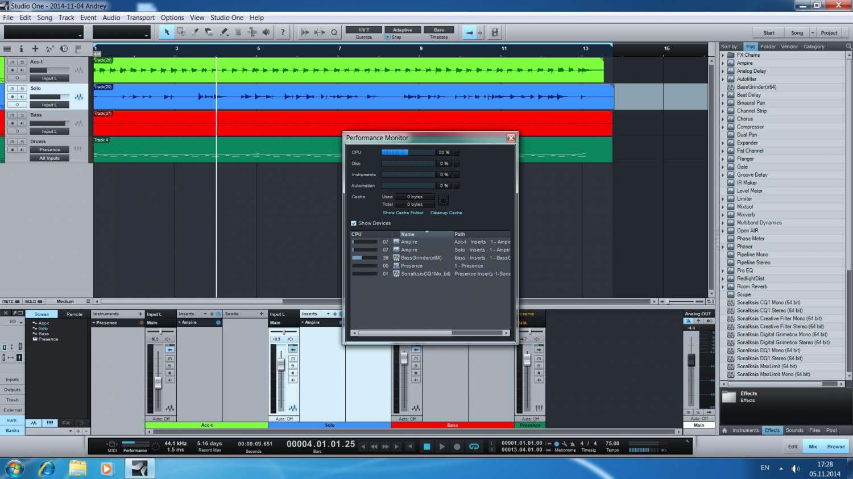
Task: Record-arm the Bass track
Action: pos(12,123)
